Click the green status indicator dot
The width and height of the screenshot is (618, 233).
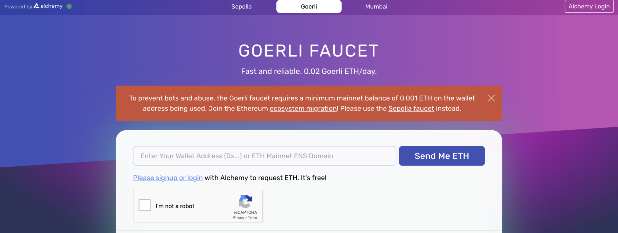click(69, 6)
